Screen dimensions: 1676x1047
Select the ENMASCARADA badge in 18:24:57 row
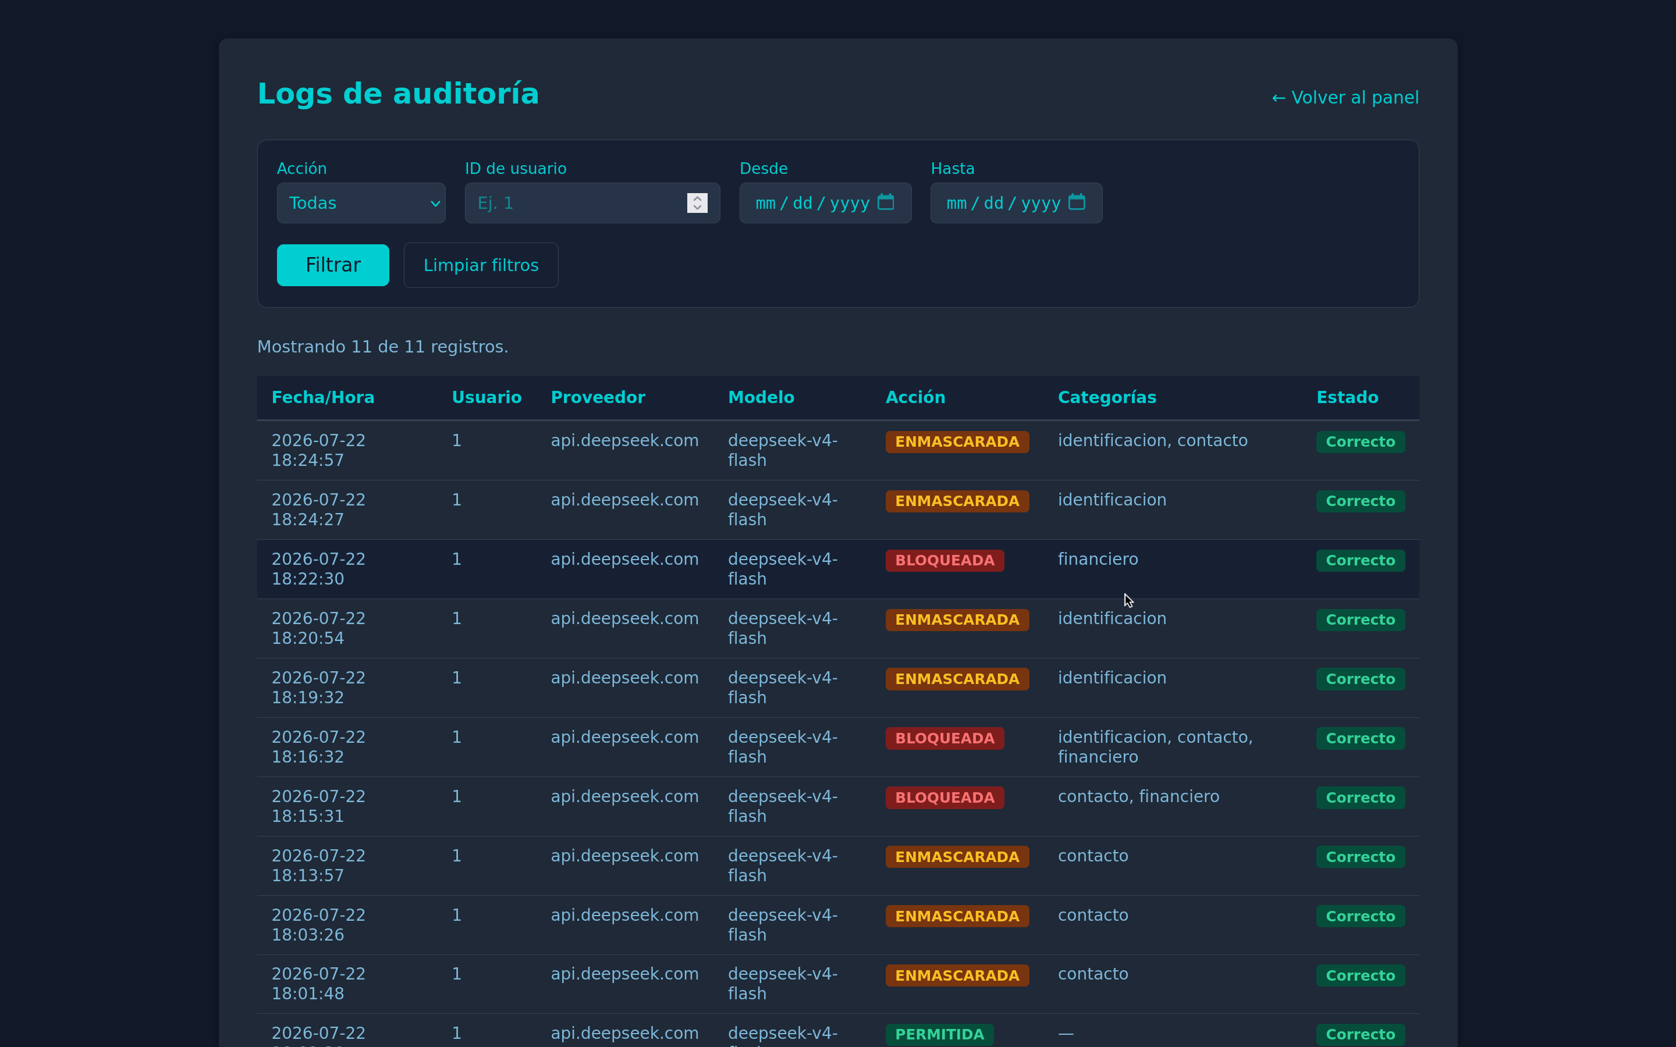(x=957, y=442)
